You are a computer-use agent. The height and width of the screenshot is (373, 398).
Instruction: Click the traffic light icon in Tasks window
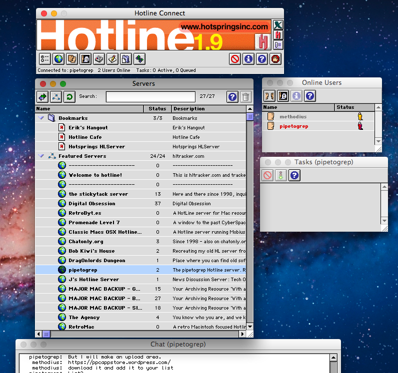coord(280,175)
